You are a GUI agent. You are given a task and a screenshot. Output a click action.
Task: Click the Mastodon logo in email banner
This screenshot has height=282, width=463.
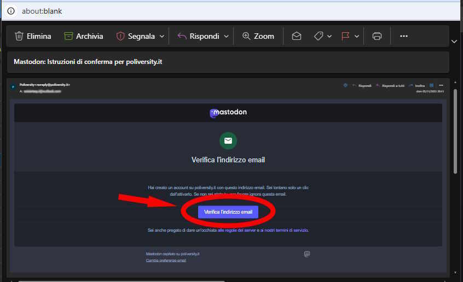click(x=228, y=113)
